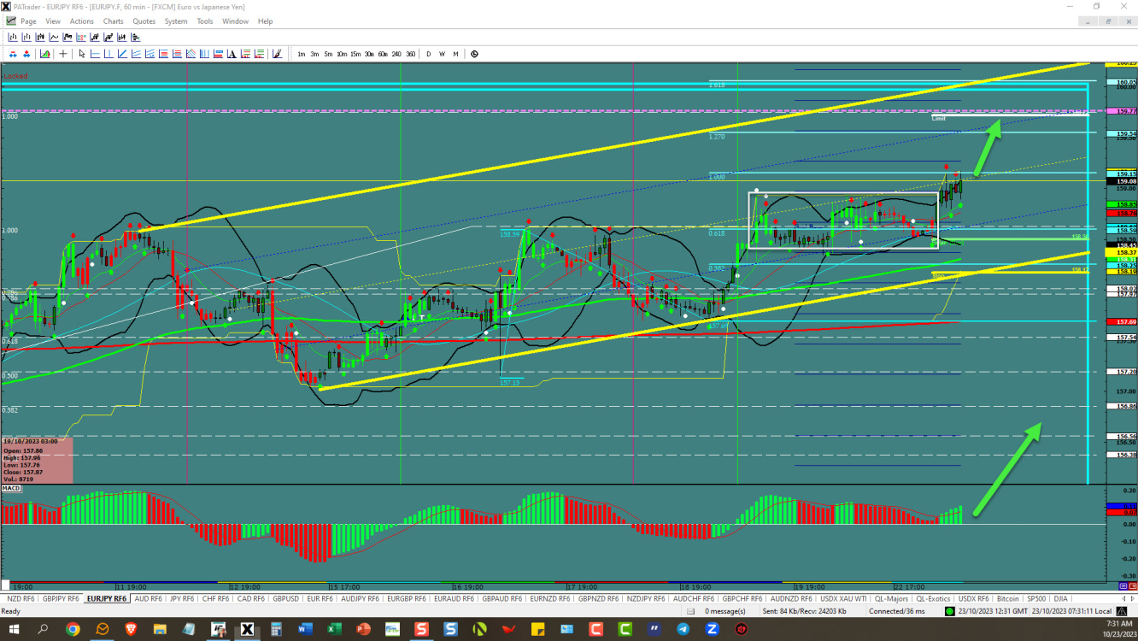This screenshot has width=1138, height=641.
Task: Launch Excel from the taskbar
Action: pos(334,629)
